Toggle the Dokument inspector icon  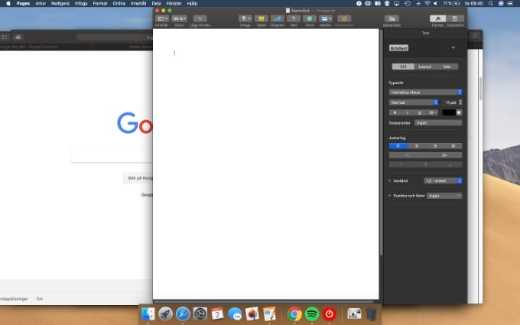455,18
